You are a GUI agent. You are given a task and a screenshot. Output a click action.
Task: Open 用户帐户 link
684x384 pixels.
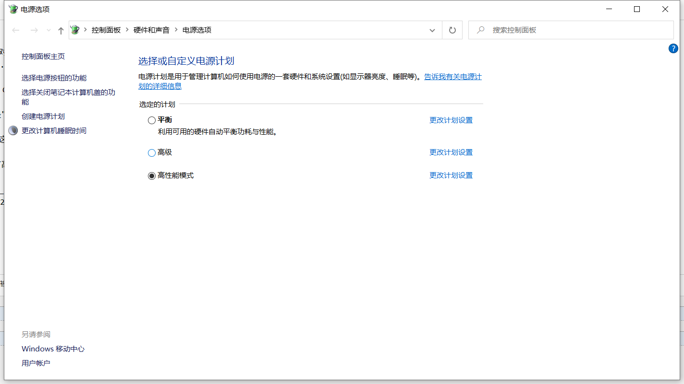click(36, 363)
